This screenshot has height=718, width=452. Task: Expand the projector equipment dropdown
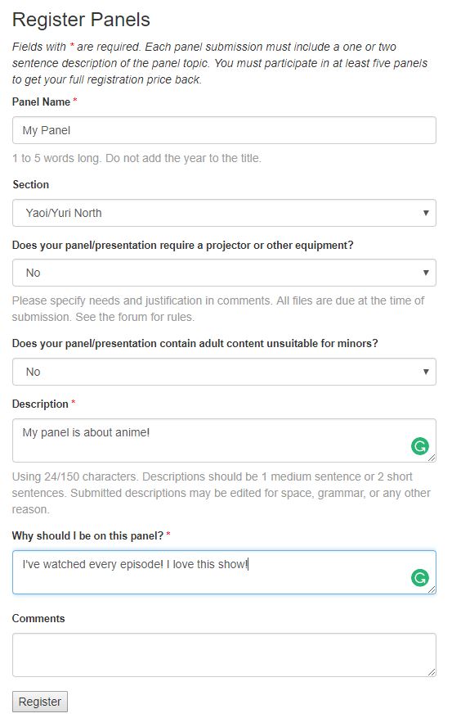coord(224,273)
